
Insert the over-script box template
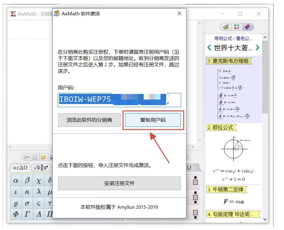[195, 180]
